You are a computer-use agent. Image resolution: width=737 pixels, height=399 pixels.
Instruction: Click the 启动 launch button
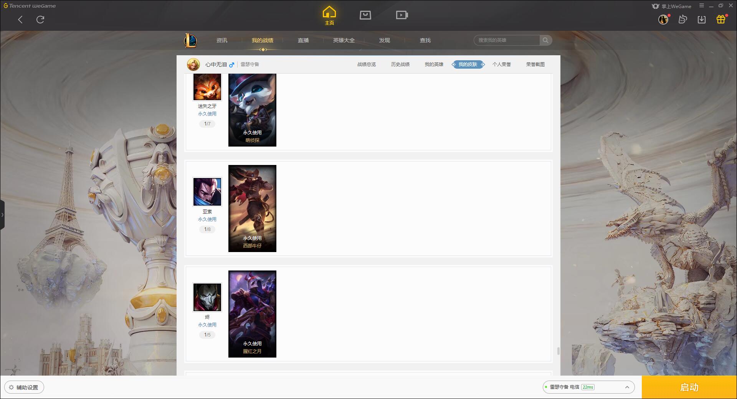click(689, 387)
